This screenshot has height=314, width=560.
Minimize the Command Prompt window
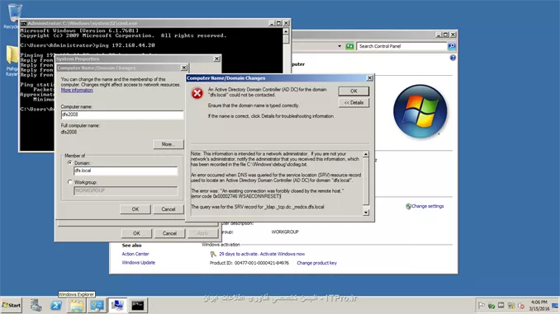pos(272,23)
